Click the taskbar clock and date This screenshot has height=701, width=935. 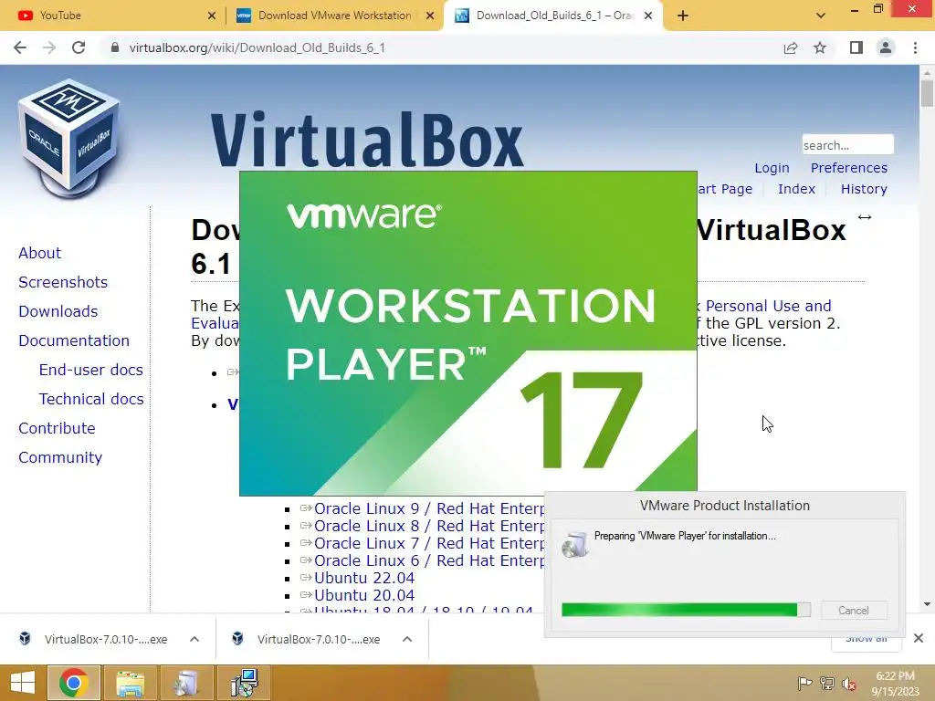tap(895, 683)
